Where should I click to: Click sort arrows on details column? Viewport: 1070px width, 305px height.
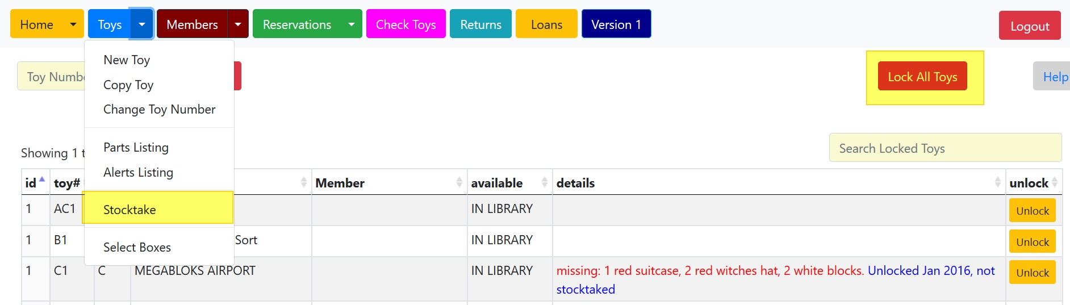997,182
